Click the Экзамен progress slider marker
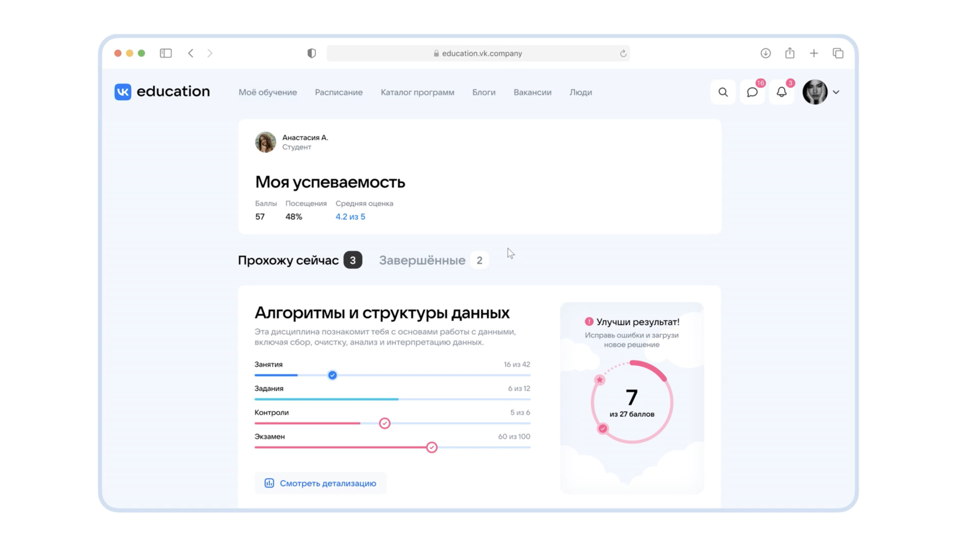979x551 pixels. [x=432, y=447]
